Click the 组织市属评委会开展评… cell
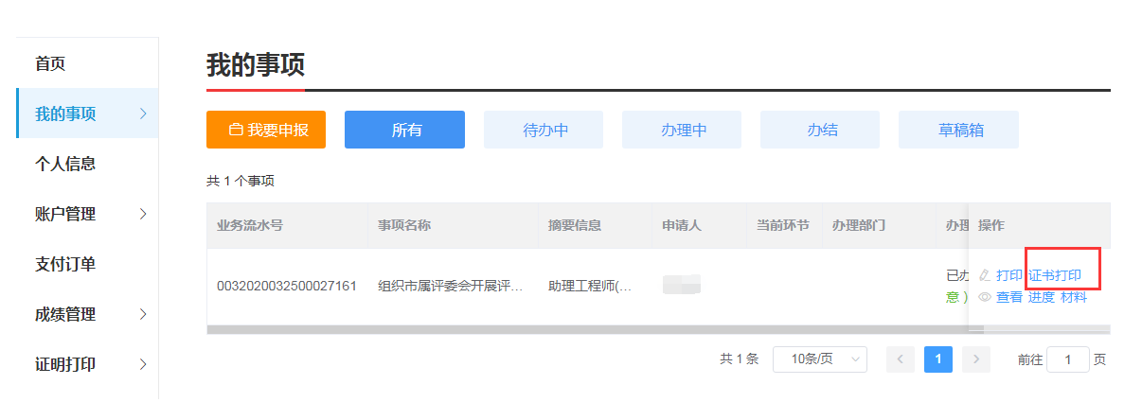The image size is (1142, 420). pos(450,286)
